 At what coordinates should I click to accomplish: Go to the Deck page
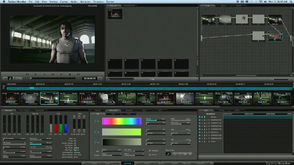coord(181,163)
